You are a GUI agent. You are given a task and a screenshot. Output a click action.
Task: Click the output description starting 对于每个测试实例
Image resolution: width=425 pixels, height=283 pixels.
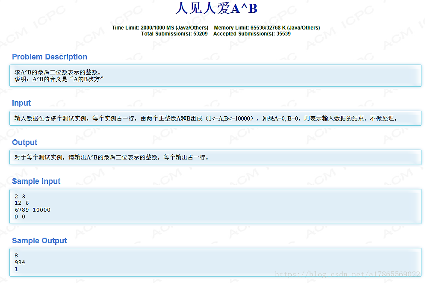point(112,157)
